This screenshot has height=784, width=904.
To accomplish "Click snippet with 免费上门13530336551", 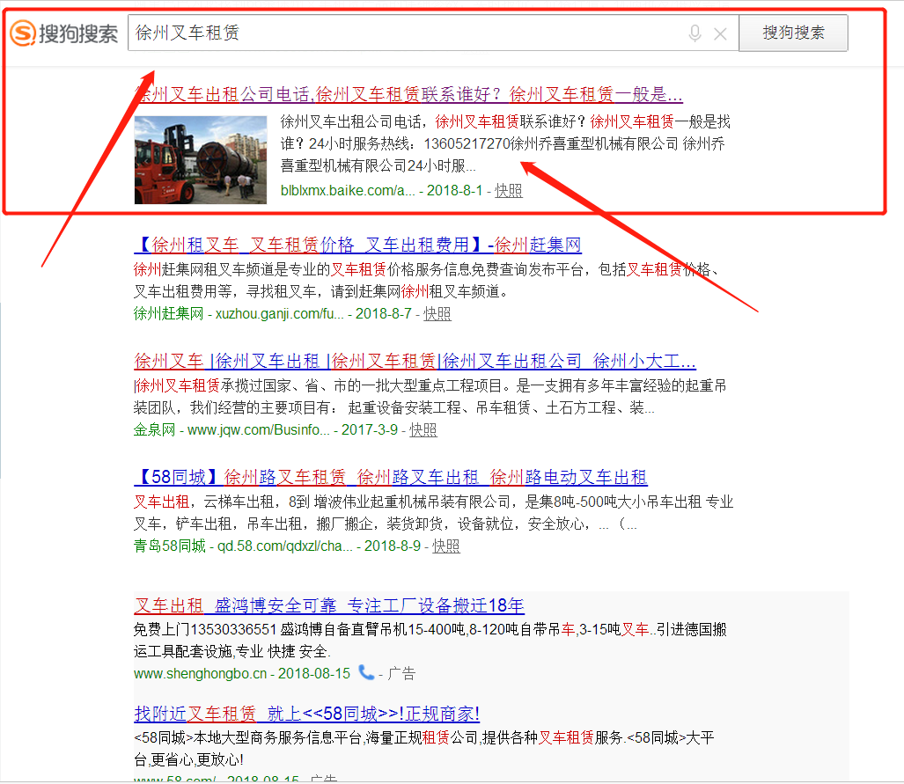I will [x=430, y=640].
